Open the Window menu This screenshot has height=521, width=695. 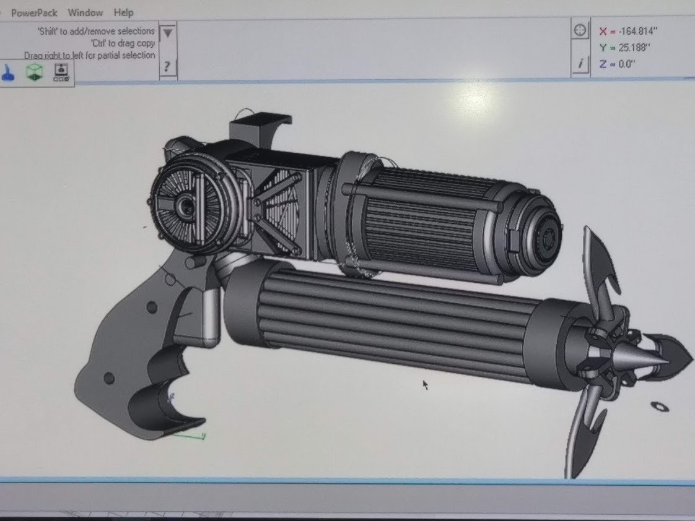click(x=85, y=12)
